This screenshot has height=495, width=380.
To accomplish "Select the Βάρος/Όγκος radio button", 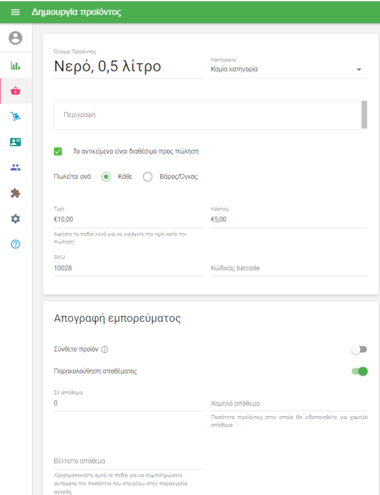I will 148,177.
